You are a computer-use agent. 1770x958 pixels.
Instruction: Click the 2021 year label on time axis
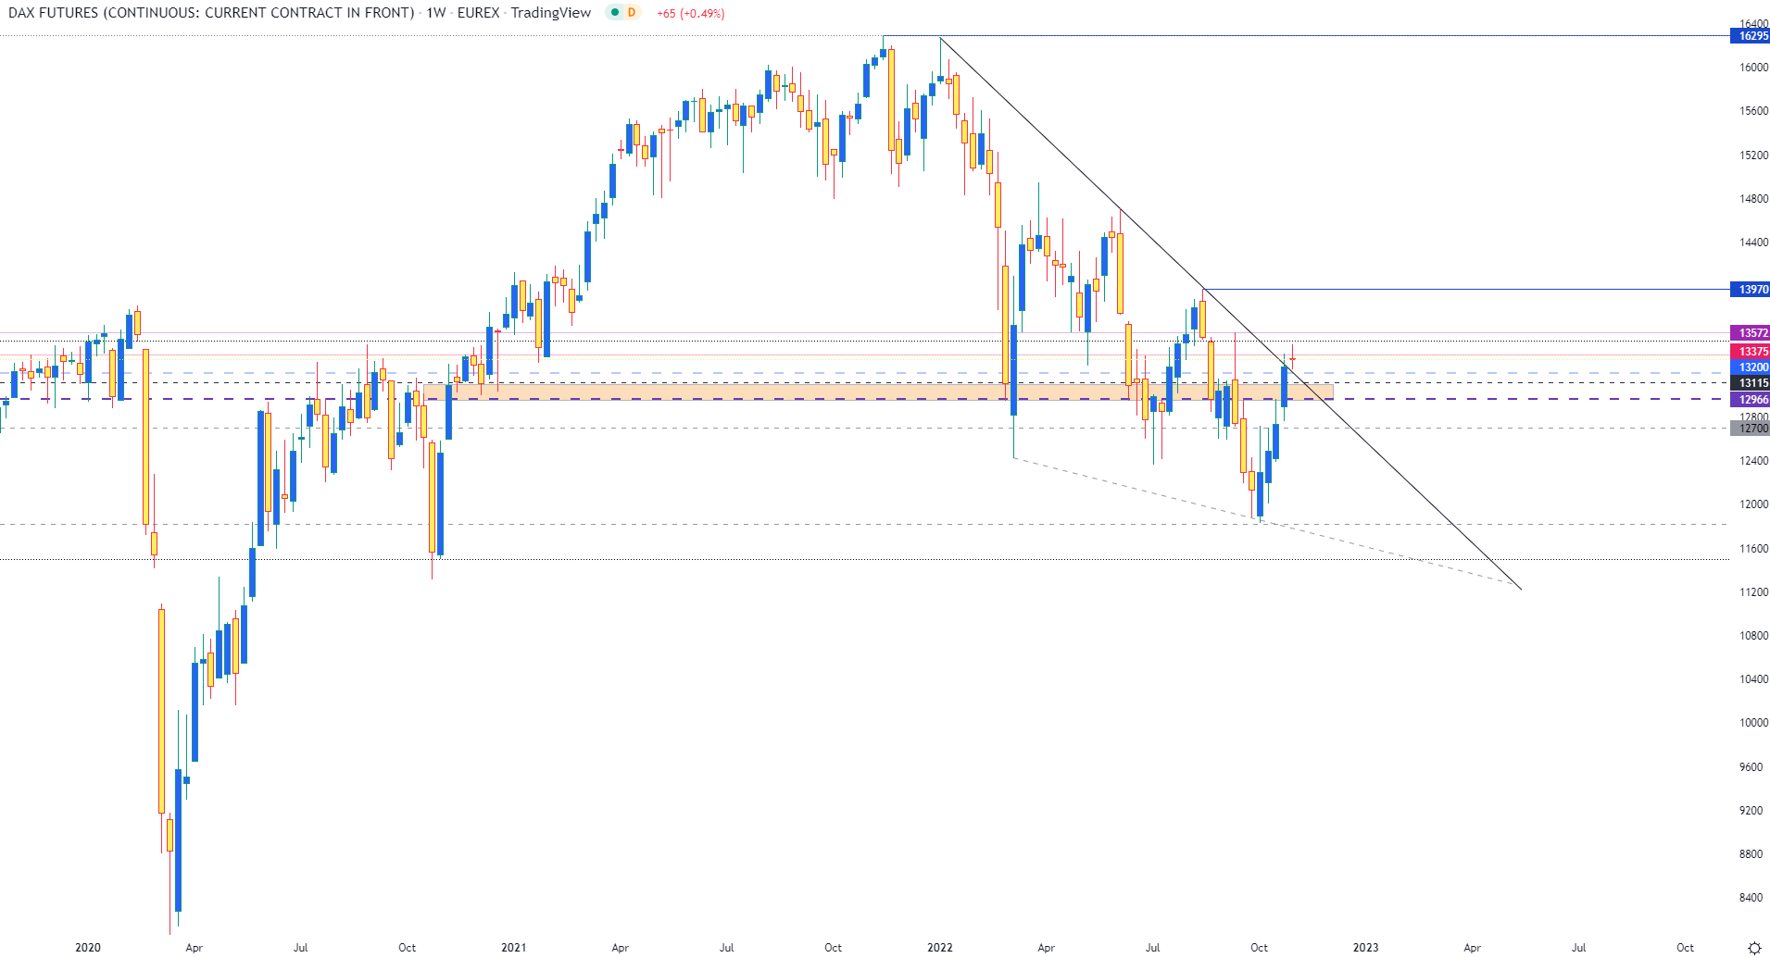[x=513, y=948]
